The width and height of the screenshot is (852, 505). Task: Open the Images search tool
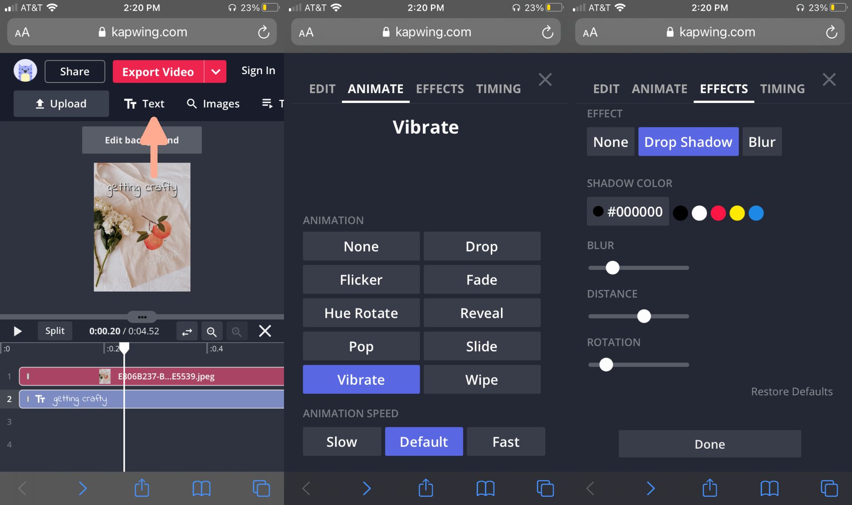tap(213, 104)
